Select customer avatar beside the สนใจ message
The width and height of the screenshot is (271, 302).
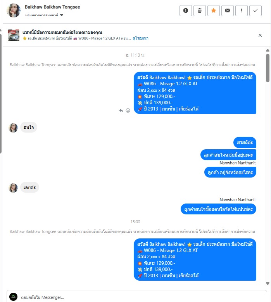(13, 128)
